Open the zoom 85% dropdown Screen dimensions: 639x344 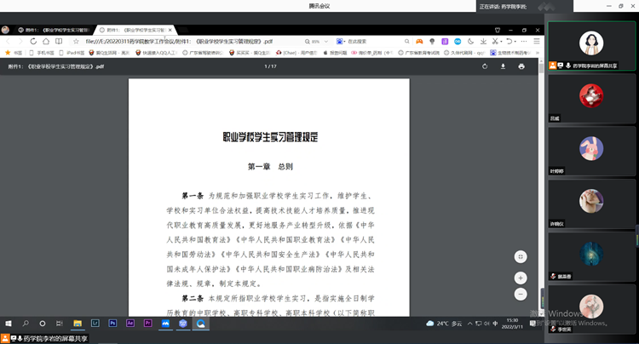317,41
